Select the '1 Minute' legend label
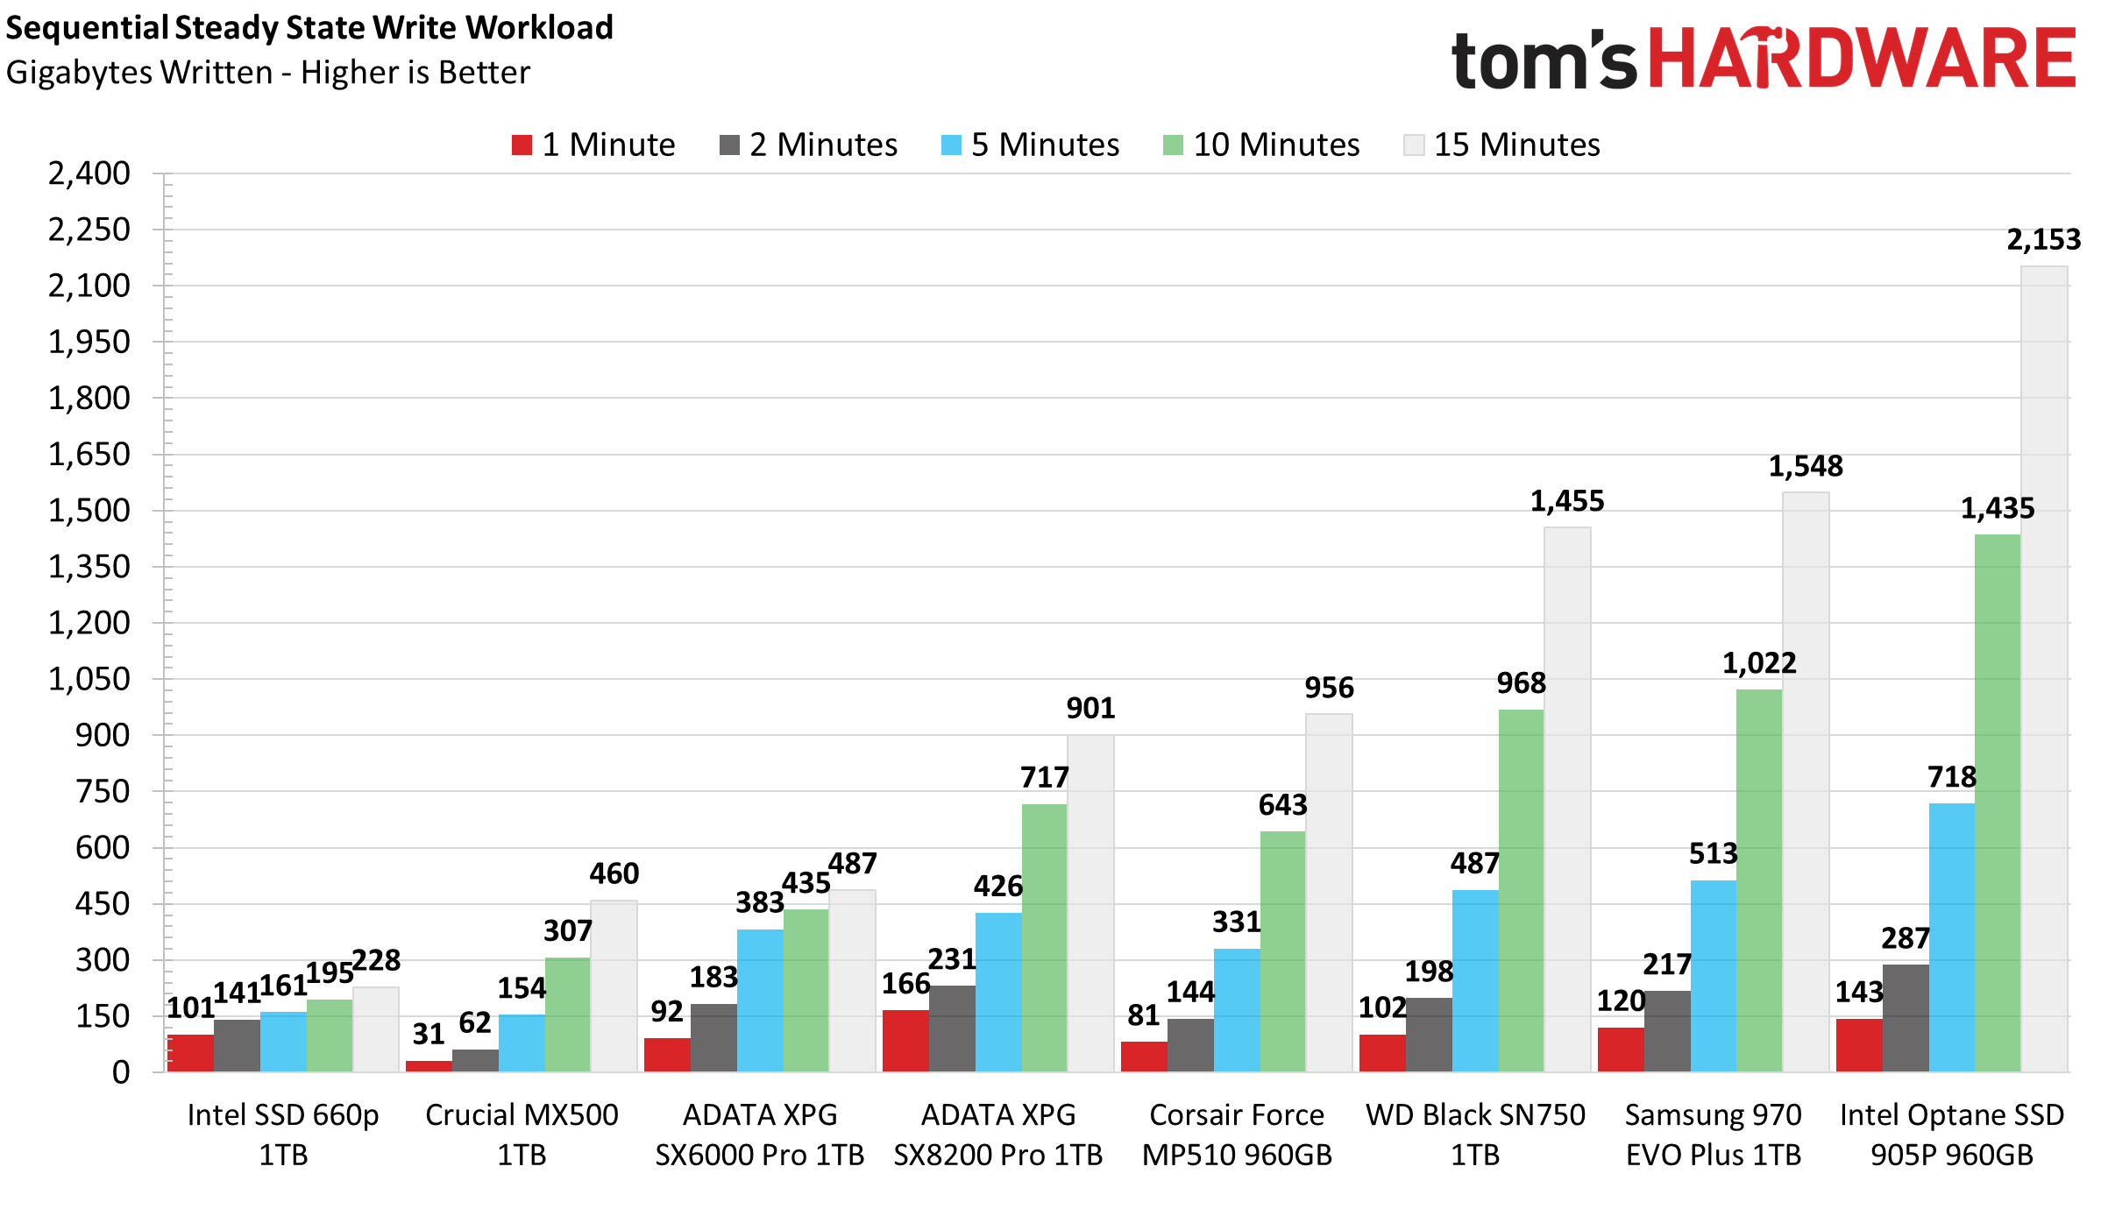Viewport: 2101px width, 1216px height. click(x=608, y=145)
